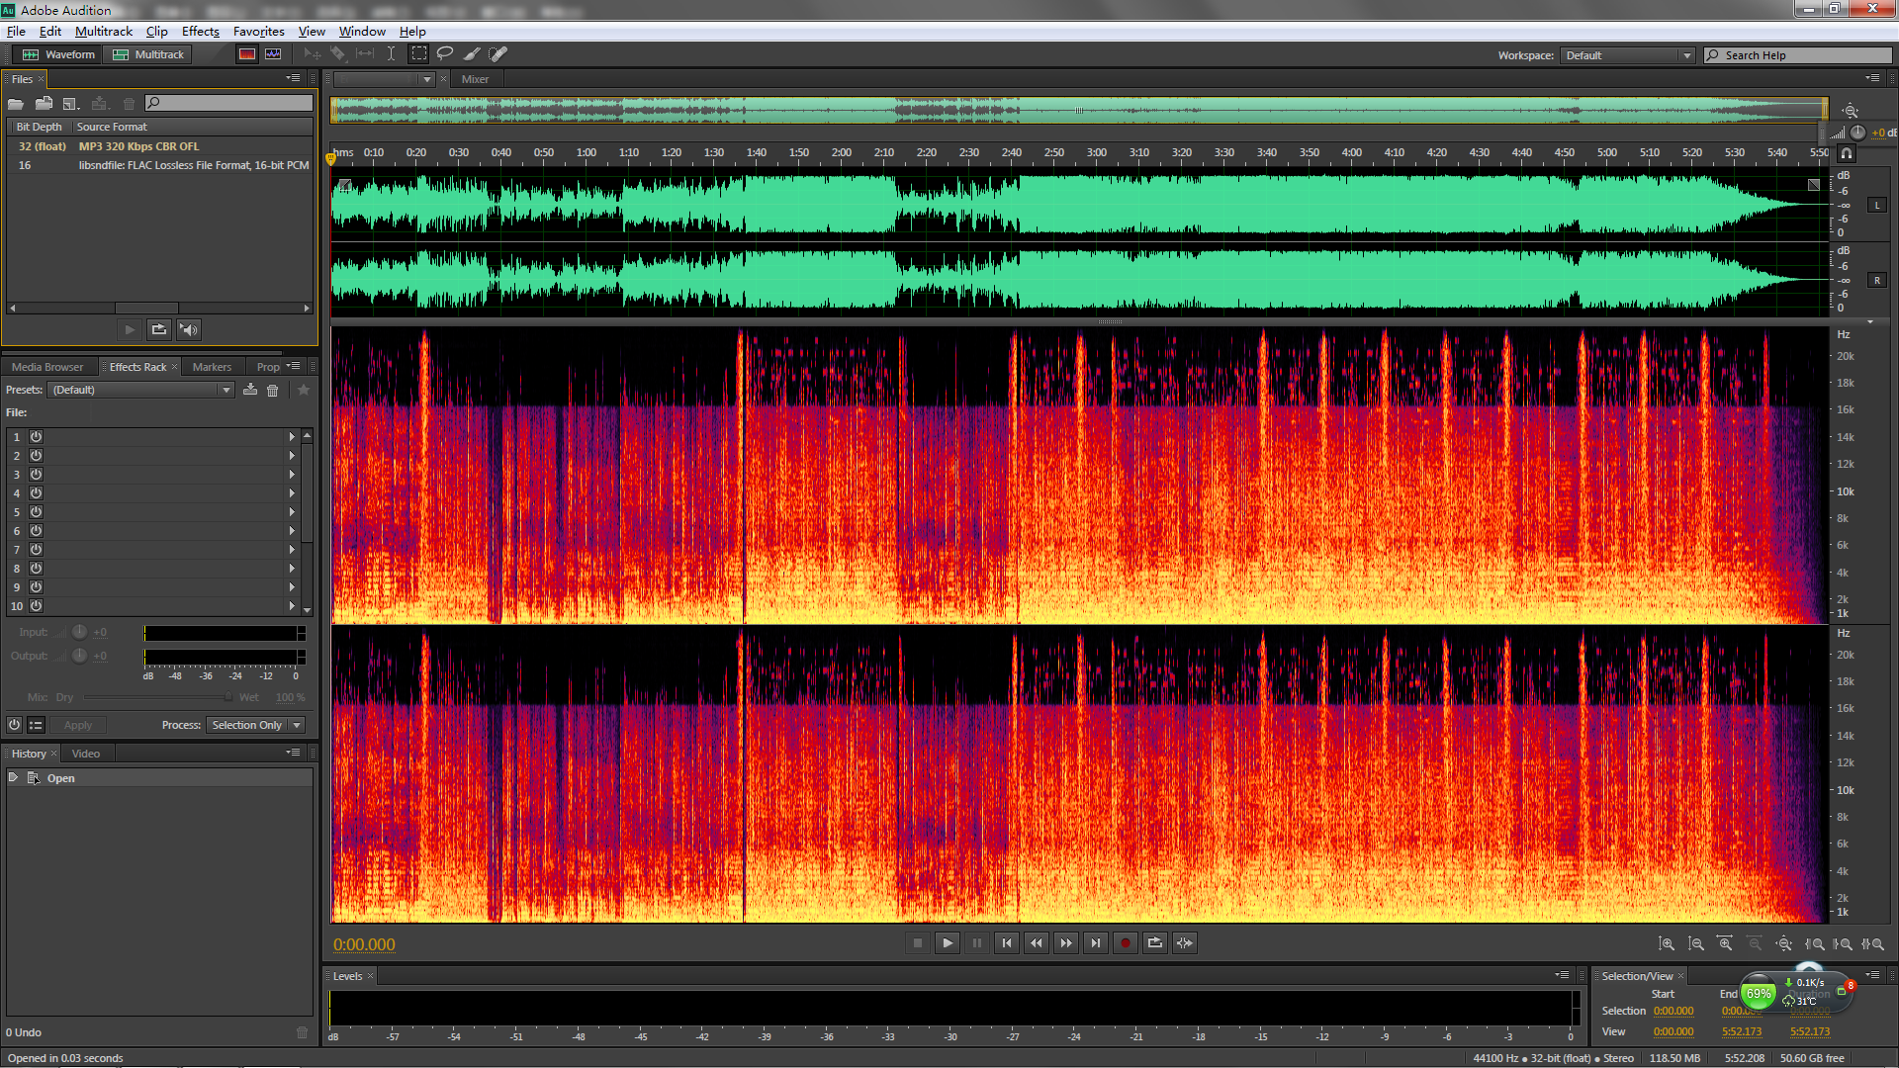Toggle auto-play in Files panel
This screenshot has width=1899, height=1068.
point(189,329)
